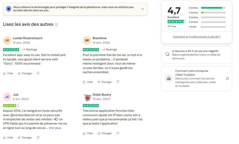Share Didier Boutry's review via Partager
The width and height of the screenshot is (239, 144).
coord(105,133)
